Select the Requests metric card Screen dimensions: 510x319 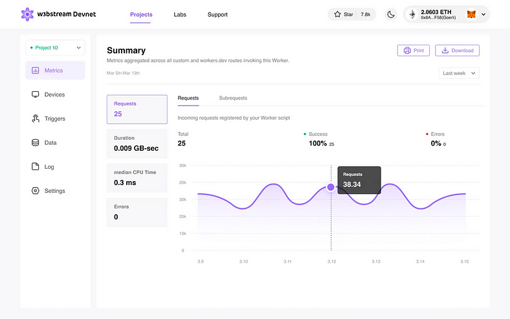pos(137,109)
